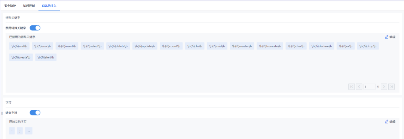The height and width of the screenshot is (139, 404).
Task: Select the \b(?i)count\b keyword tag
Action: pyautogui.click(x=171, y=46)
